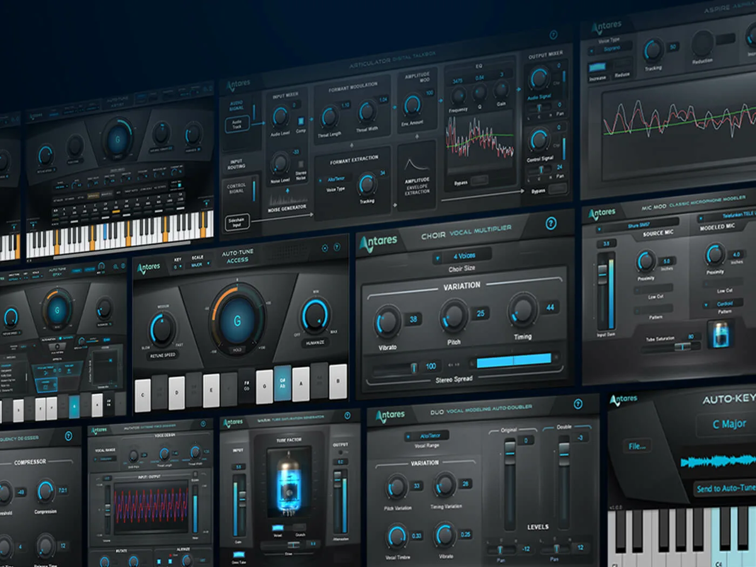Toggle the Comp switch in Articulator Input Mixer
The image size is (756, 567).
pos(301,120)
